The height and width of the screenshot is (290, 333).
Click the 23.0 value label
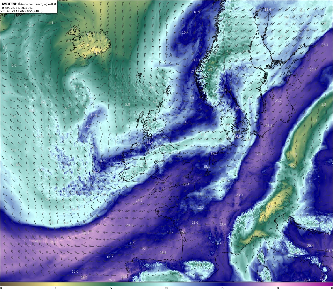pos(239,195)
